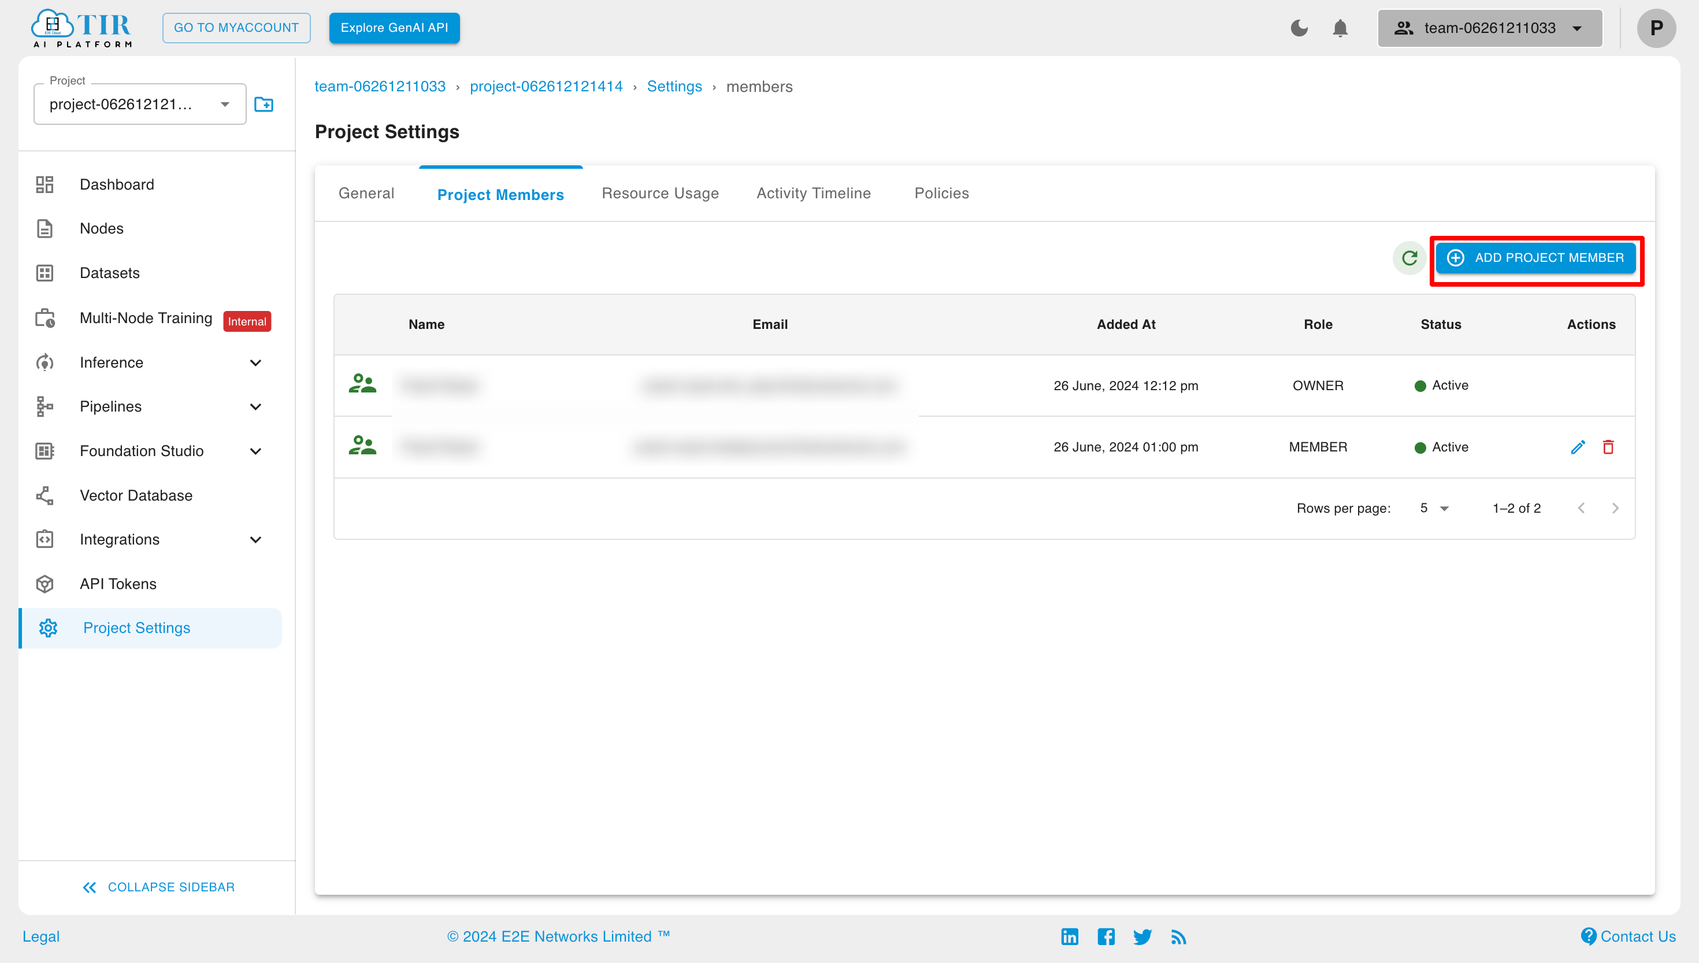Open the Project selector dropdown
The image size is (1699, 963).
point(140,104)
